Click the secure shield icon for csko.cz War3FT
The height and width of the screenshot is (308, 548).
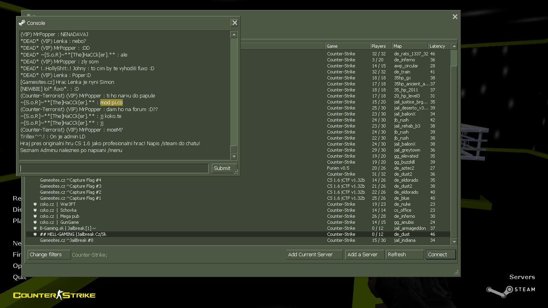pyautogui.click(x=35, y=204)
